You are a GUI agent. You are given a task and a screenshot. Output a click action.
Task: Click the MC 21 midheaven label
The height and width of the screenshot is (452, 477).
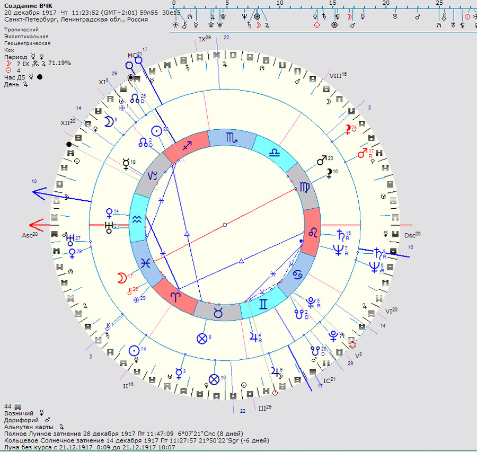point(132,55)
